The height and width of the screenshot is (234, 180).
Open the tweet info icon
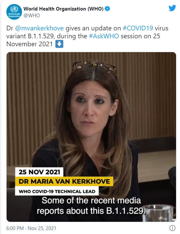(172, 228)
